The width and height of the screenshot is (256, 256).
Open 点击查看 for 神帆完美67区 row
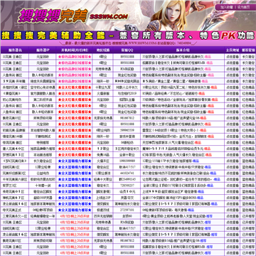233,198
